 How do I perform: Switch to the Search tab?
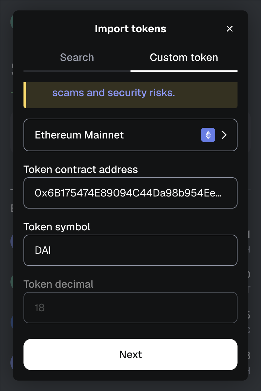click(77, 58)
